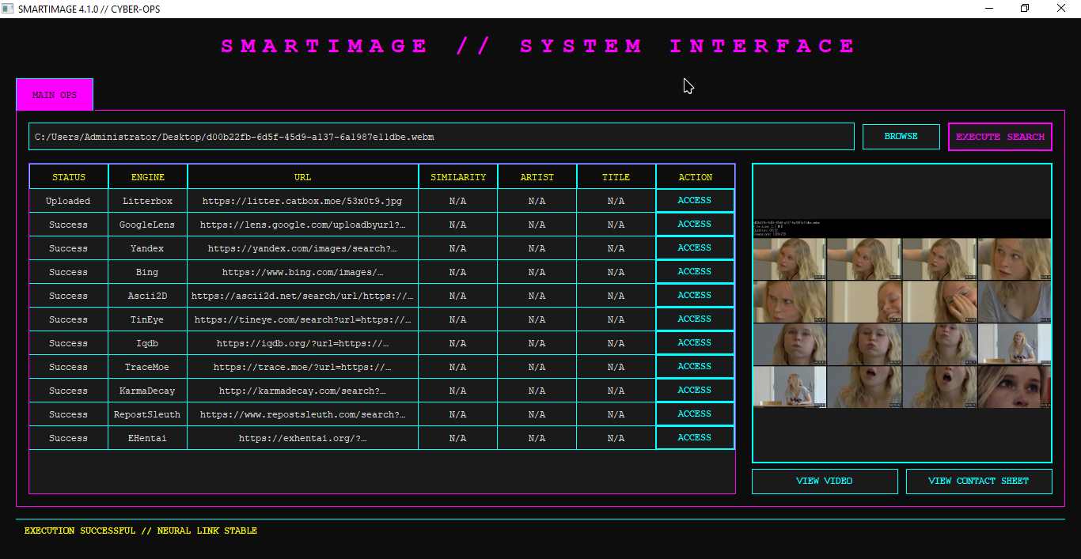Click ACCESS for KarmaDecay row
1081x559 pixels.
(x=695, y=391)
